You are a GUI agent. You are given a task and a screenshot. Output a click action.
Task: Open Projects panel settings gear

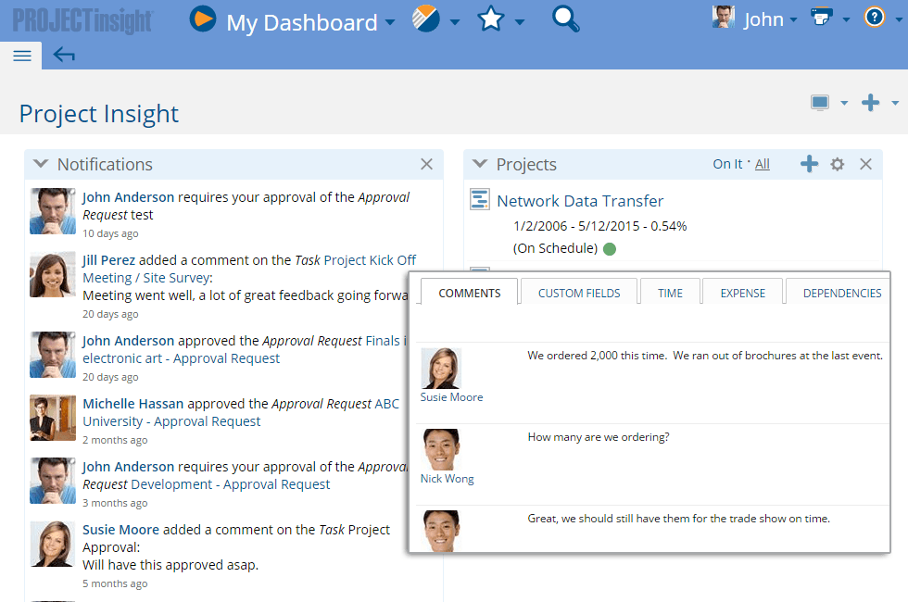coord(838,165)
